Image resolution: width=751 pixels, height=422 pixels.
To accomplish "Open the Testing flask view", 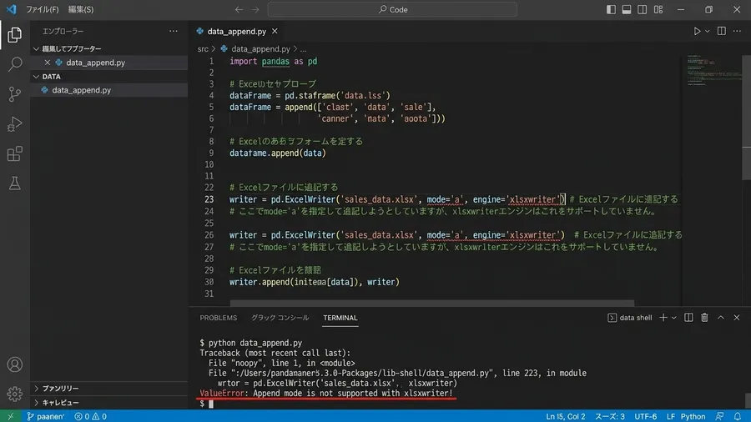I will click(14, 183).
